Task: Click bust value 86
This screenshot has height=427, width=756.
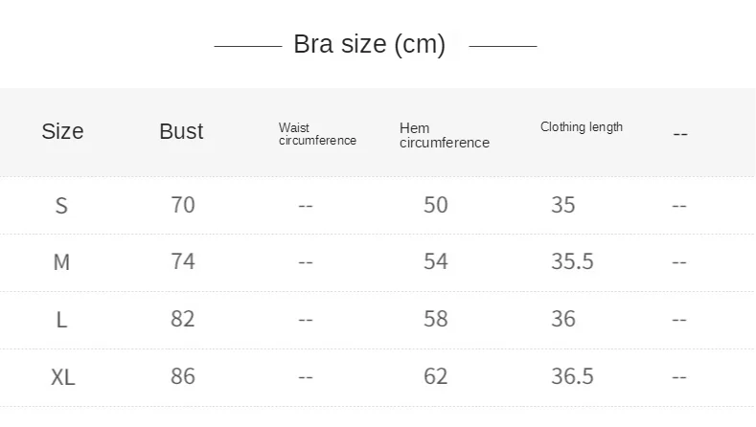Action: tap(182, 376)
